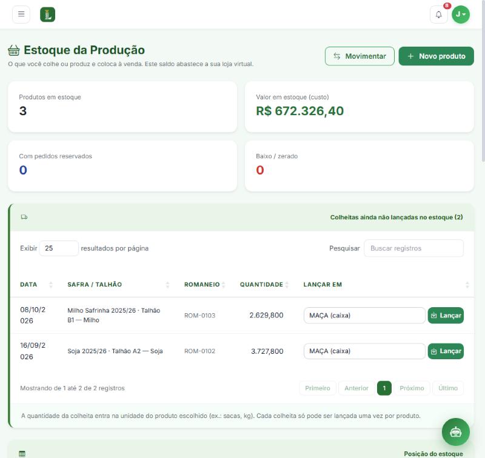Click the green app logo icon
Image resolution: width=485 pixels, height=458 pixels.
pos(48,15)
